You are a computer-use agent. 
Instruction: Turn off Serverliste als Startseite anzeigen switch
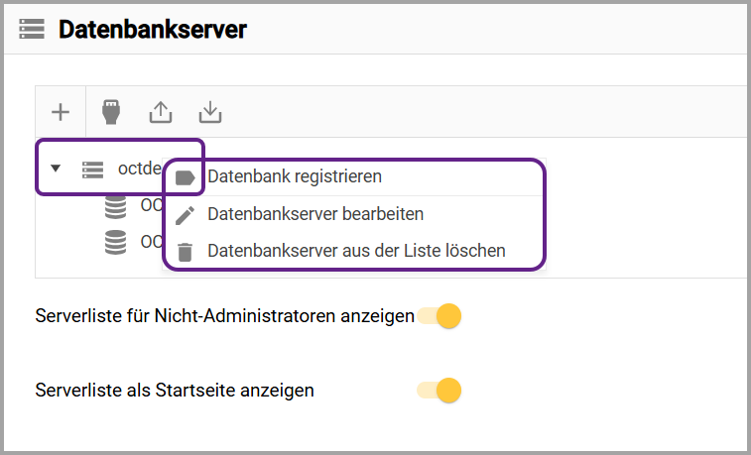point(440,391)
